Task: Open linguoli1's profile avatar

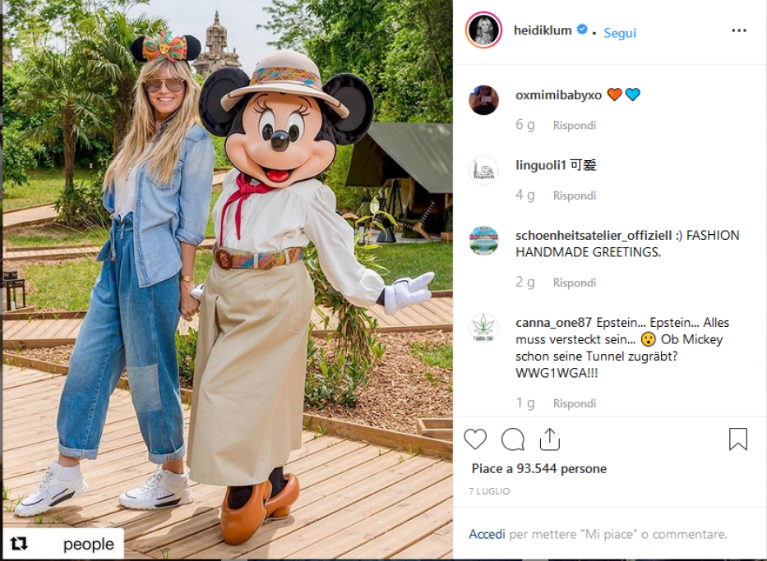Action: (483, 171)
